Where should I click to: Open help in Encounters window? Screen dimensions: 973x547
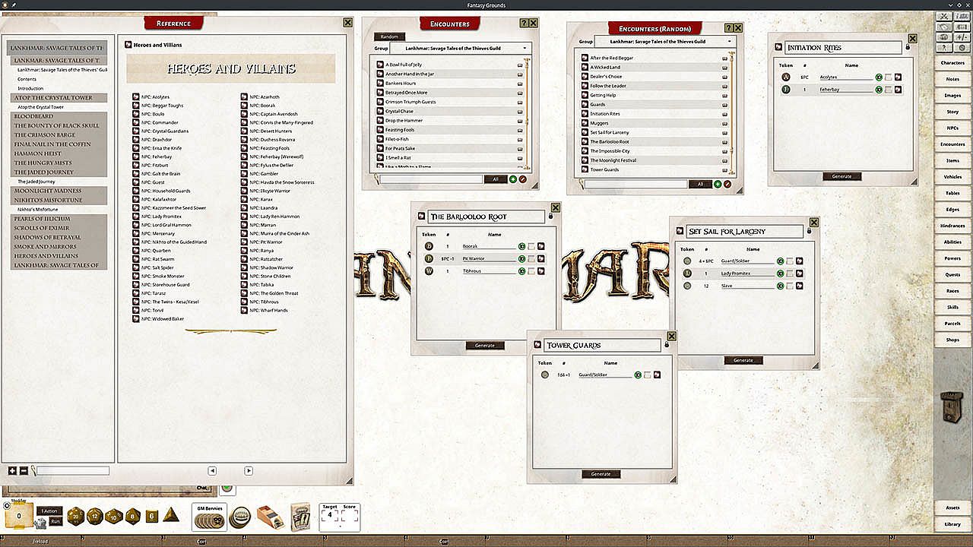pos(524,24)
